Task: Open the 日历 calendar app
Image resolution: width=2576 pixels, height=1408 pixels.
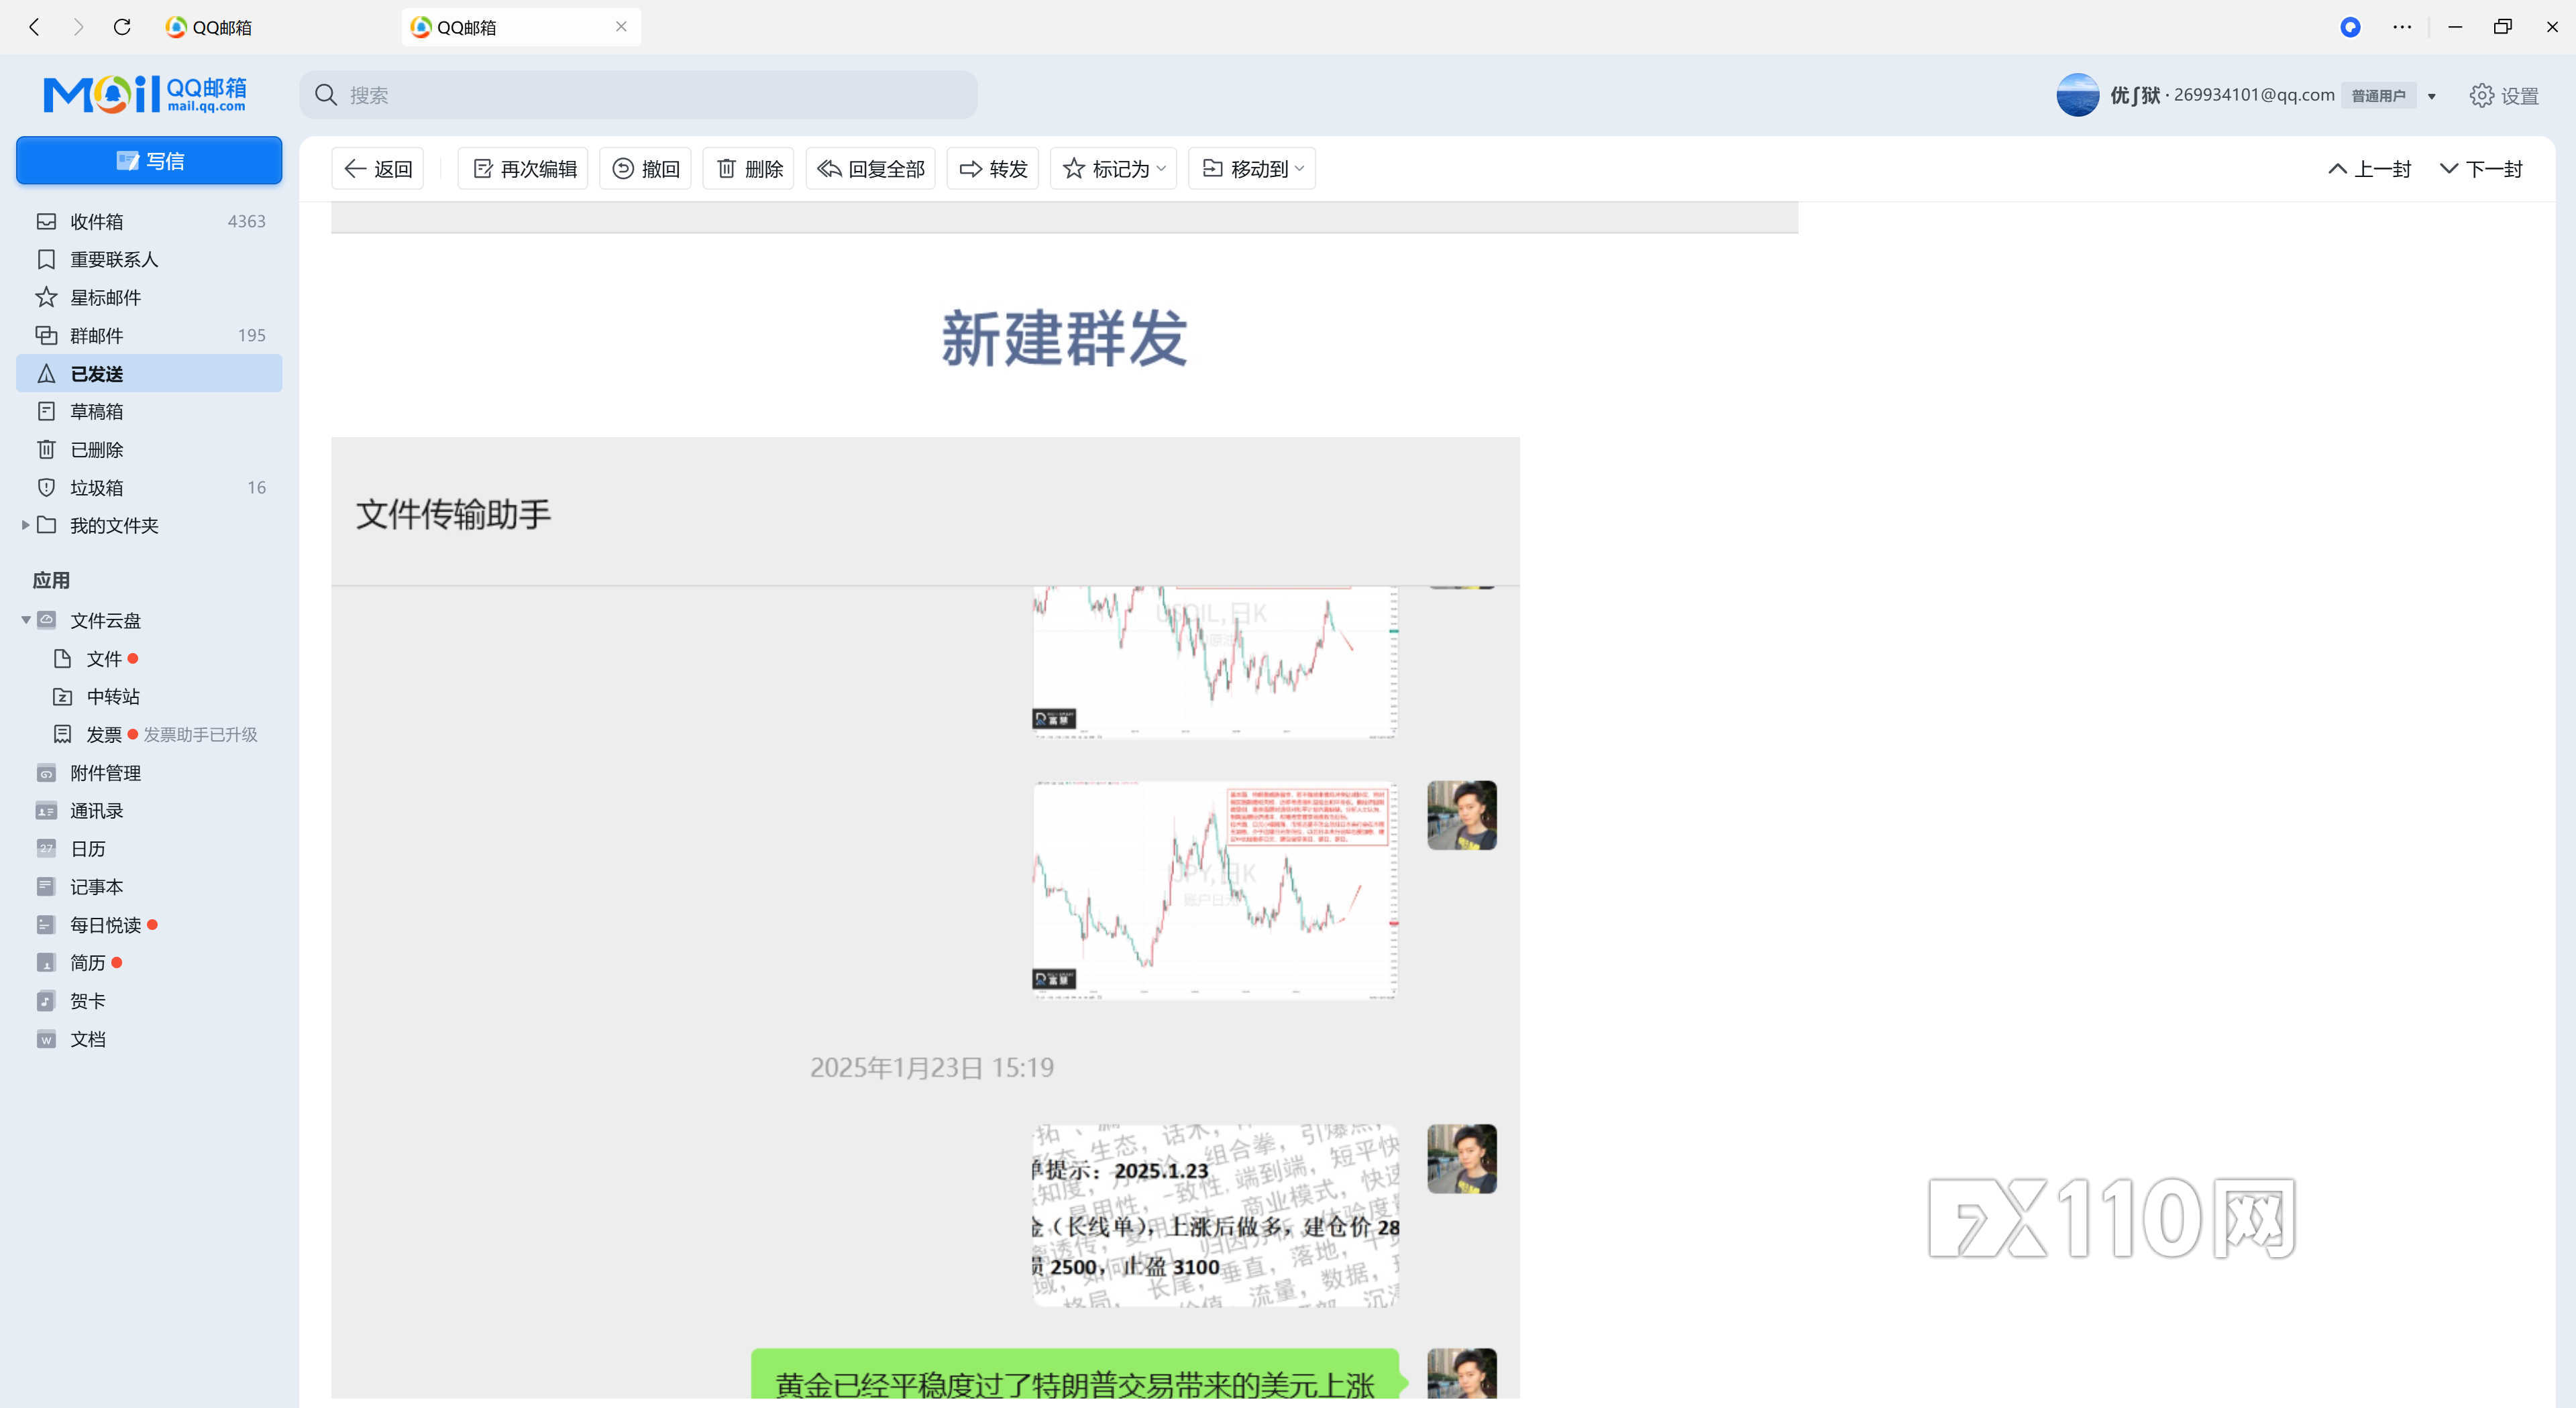Action: [87, 848]
